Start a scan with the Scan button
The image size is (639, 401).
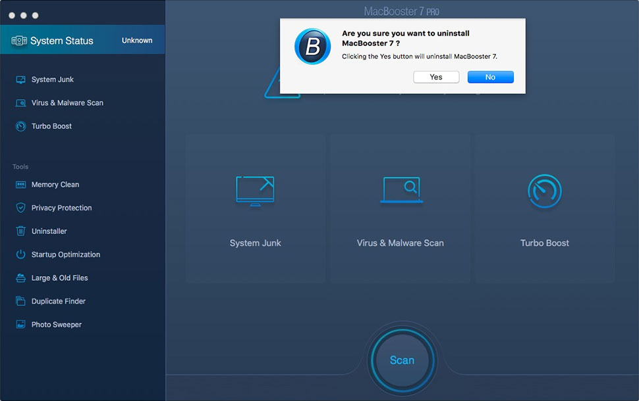point(402,360)
